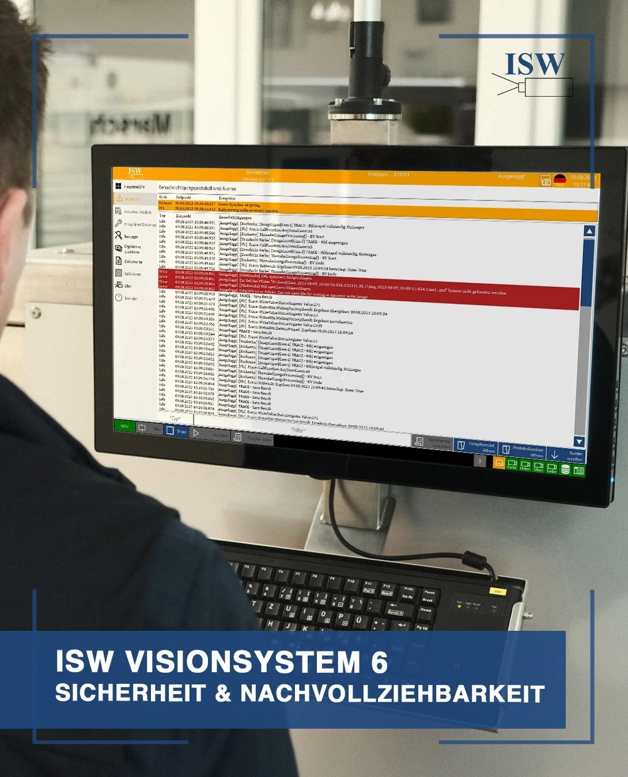Select the Protokoll sidebar entry
This screenshot has width=628, height=777.
coord(134,199)
